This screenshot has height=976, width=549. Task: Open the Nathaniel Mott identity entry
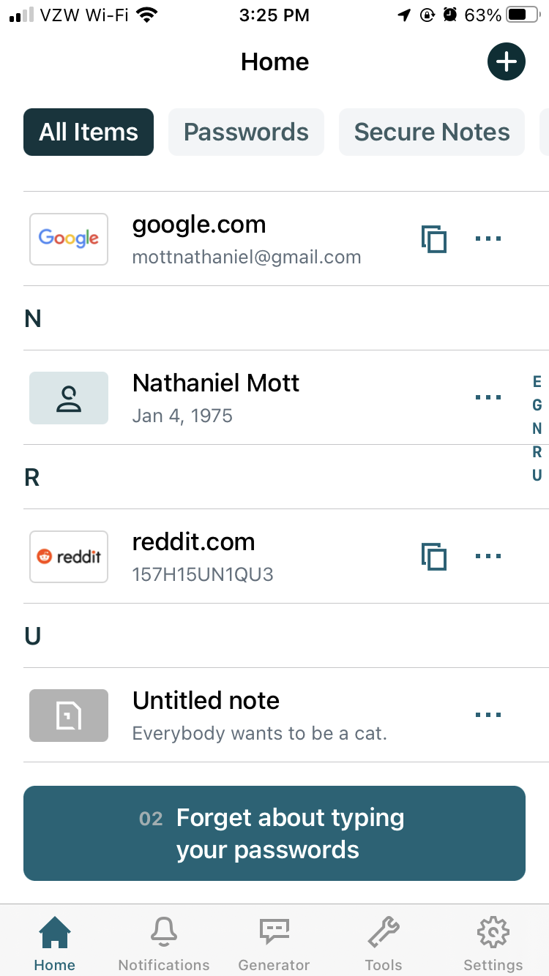click(216, 397)
